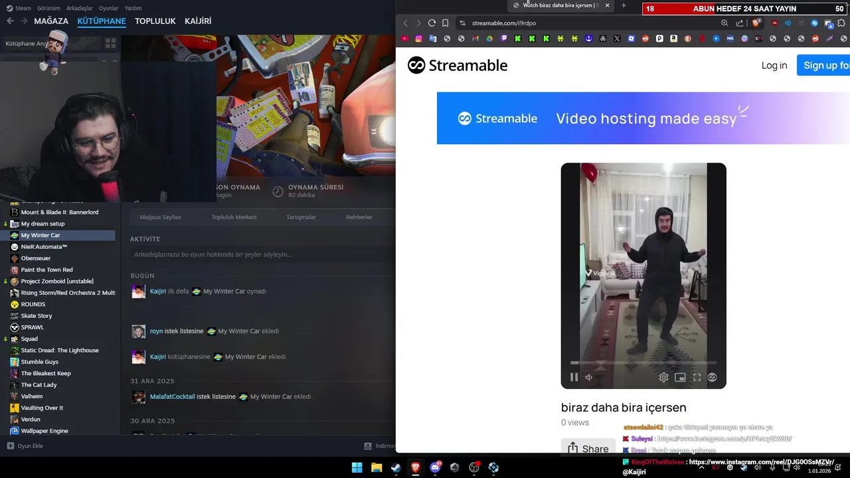Screen dimensions: 850x478
Task: Open the Oyunlar menu in Steam
Action: (x=109, y=8)
